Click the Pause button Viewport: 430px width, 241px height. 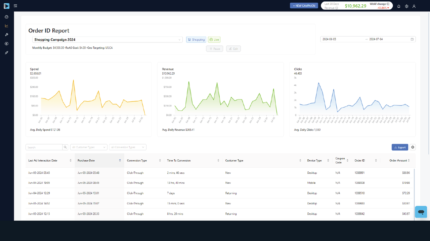click(215, 49)
